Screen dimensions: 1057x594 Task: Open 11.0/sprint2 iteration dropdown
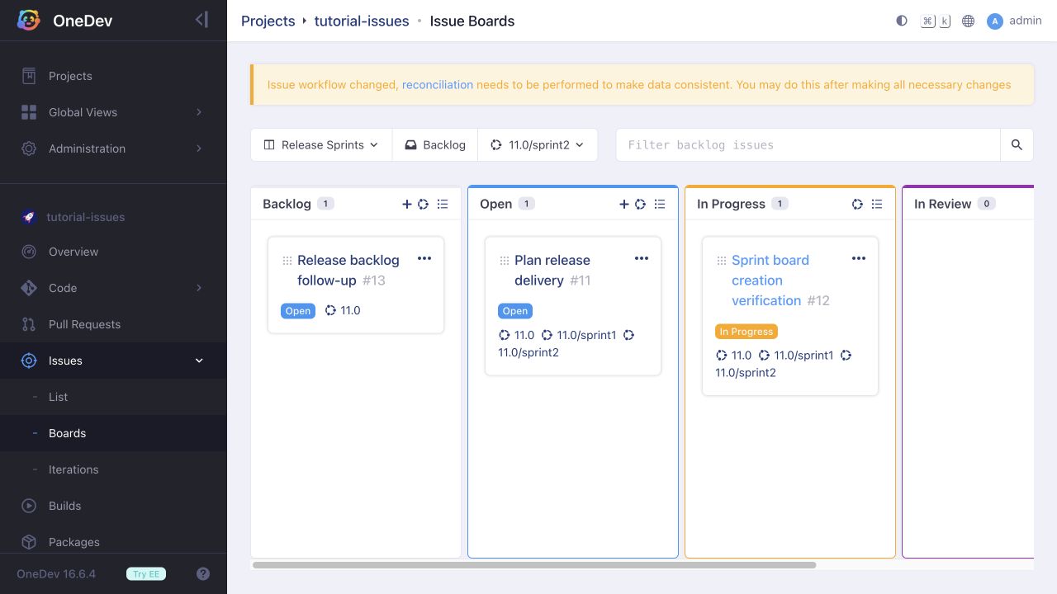pyautogui.click(x=538, y=144)
